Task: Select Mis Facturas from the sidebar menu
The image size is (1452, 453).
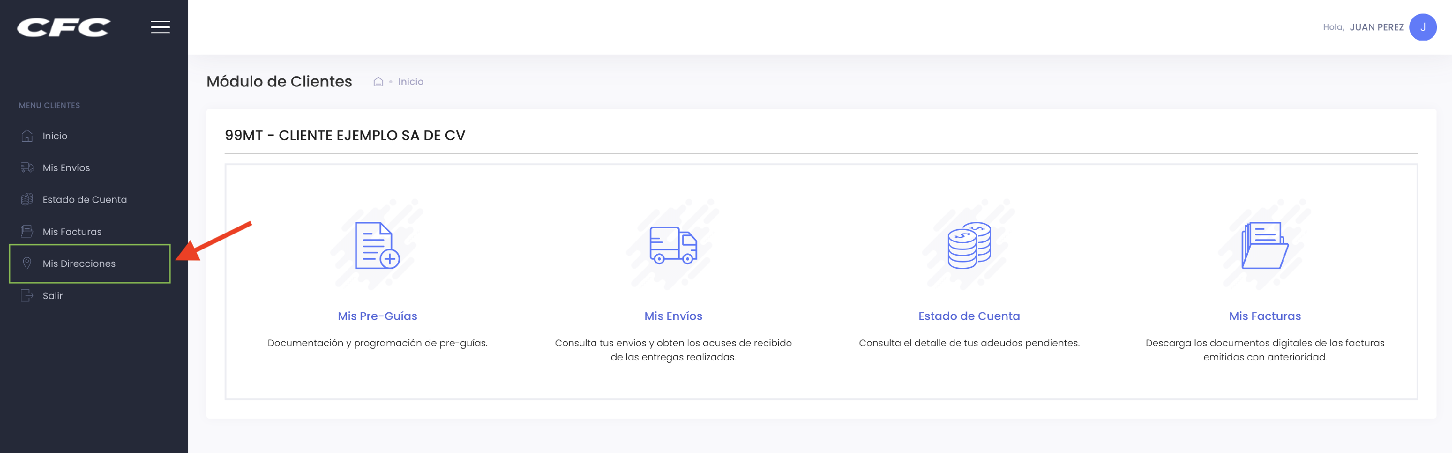Action: tap(72, 231)
